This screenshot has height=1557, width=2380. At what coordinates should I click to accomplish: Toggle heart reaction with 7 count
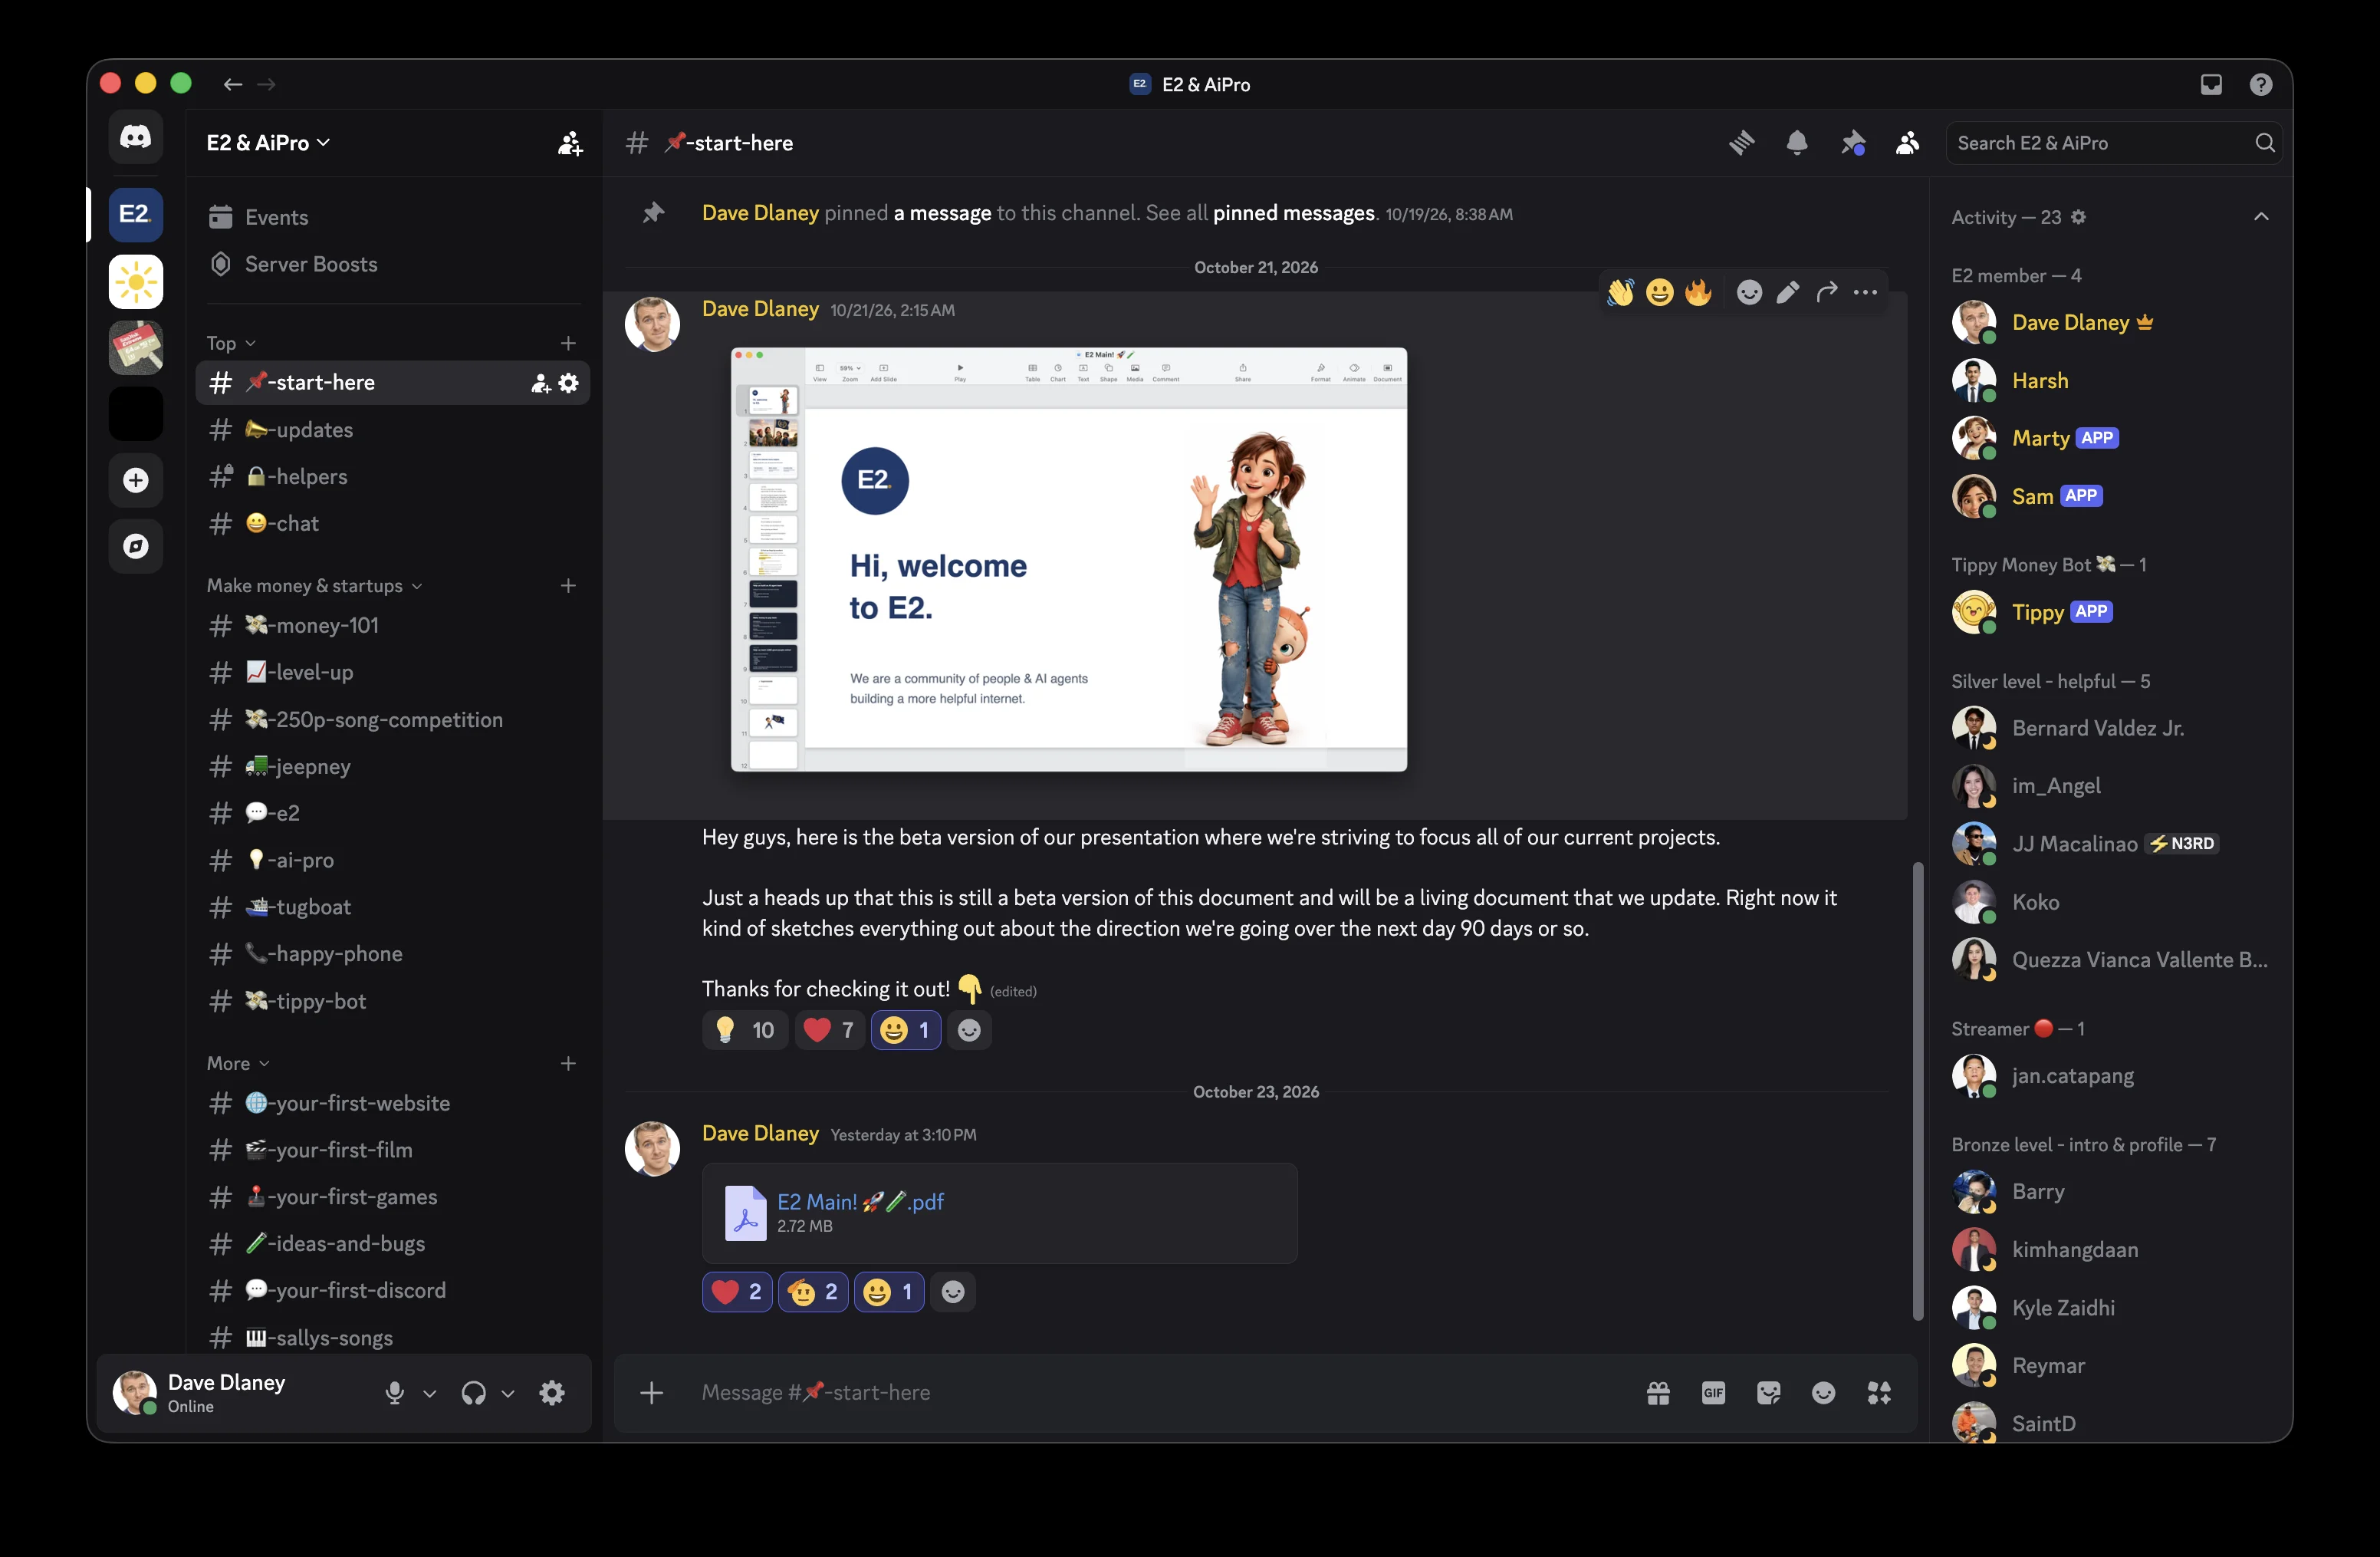coord(829,1030)
